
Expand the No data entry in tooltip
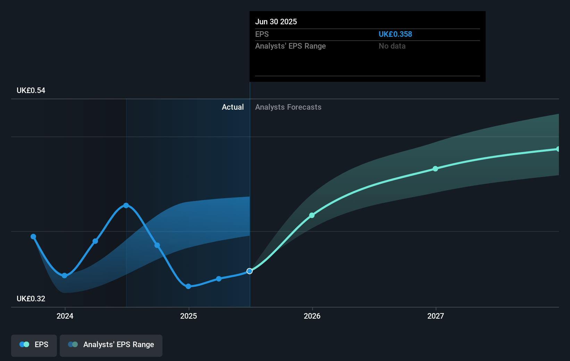coord(392,46)
